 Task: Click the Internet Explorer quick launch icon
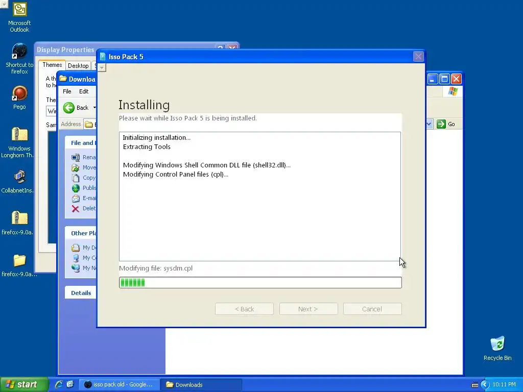pos(59,384)
